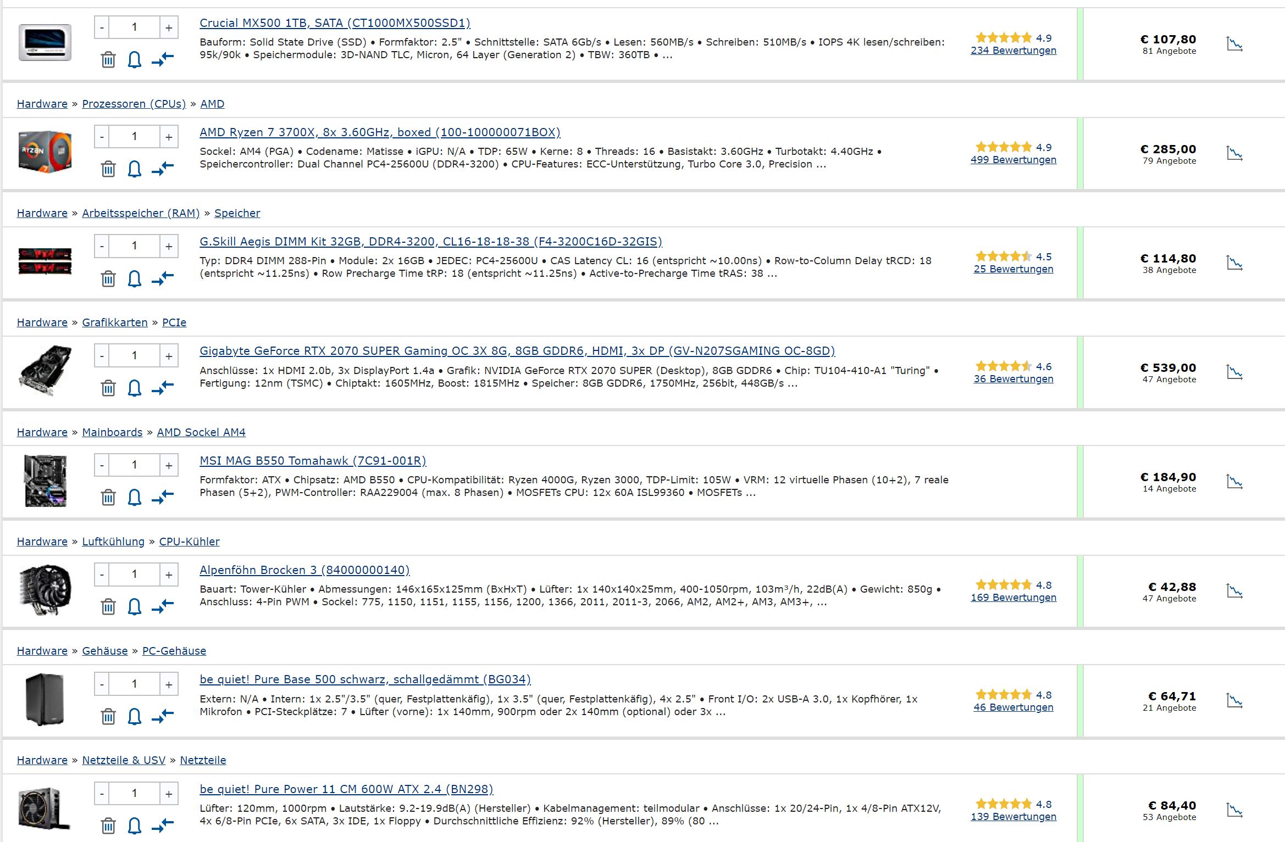
Task: Open price trend chart for Alpenföhn Brocken 3
Action: click(x=1234, y=591)
